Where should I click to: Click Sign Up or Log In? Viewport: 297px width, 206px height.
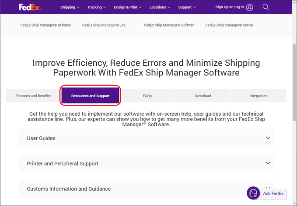point(230,7)
